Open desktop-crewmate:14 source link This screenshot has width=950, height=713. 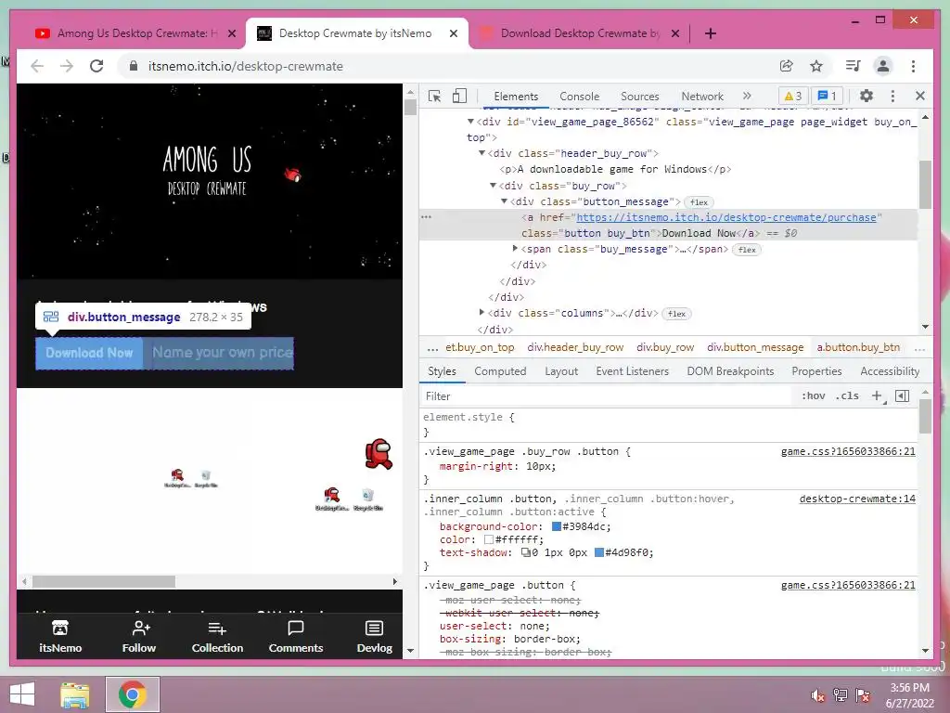coord(856,499)
